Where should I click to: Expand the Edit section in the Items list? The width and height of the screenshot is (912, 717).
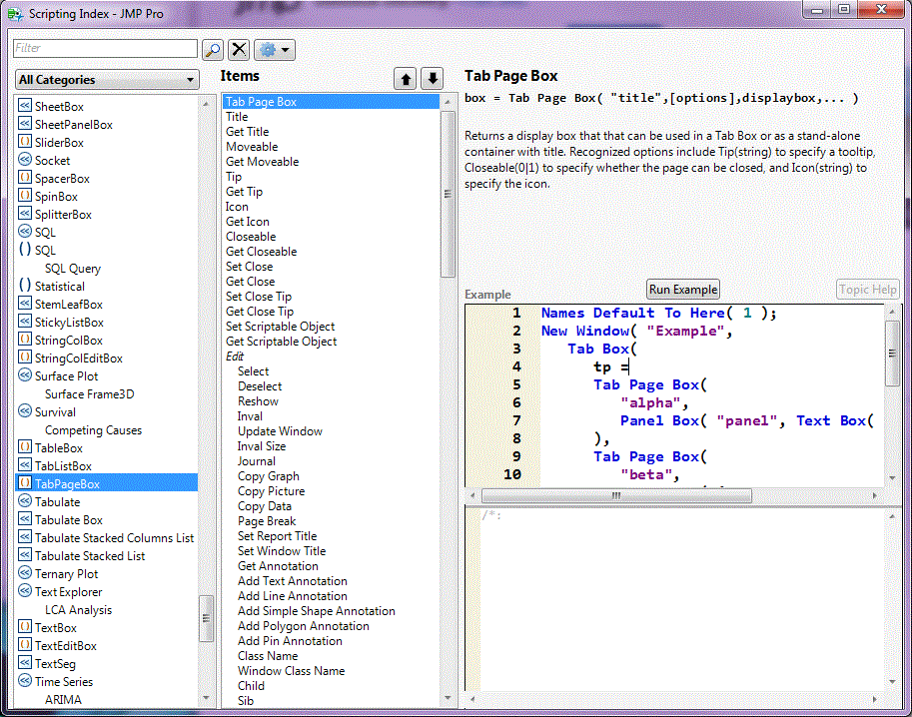(234, 356)
